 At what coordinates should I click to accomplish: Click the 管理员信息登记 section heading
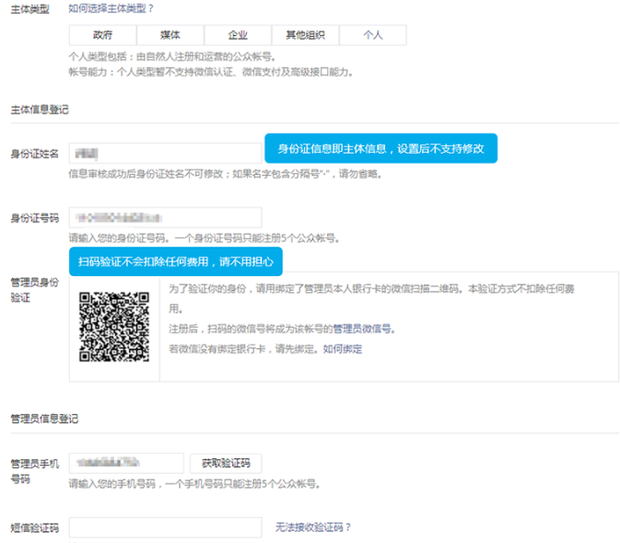(44, 419)
